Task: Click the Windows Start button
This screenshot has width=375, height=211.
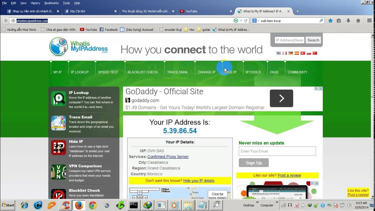Action: 8,205
